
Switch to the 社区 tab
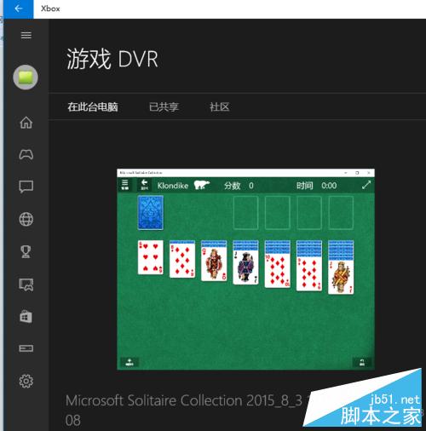click(219, 107)
